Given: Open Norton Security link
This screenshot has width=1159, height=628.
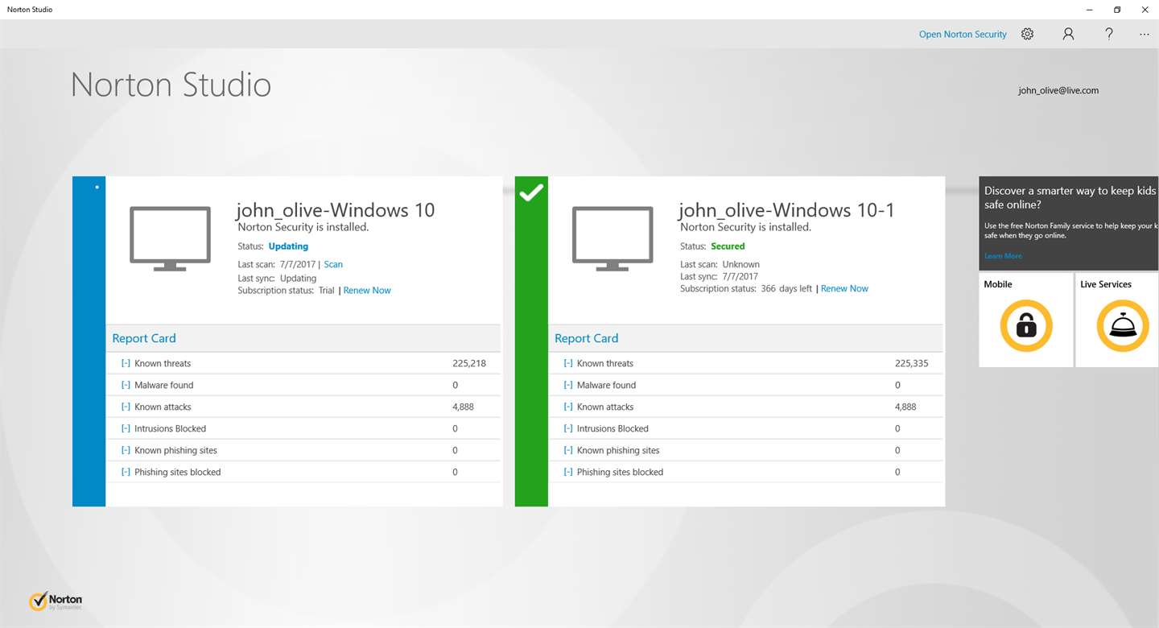Looking at the screenshot, I should [x=963, y=35].
